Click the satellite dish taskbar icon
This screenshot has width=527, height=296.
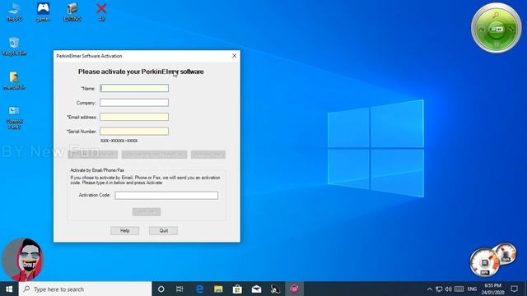coord(275,289)
